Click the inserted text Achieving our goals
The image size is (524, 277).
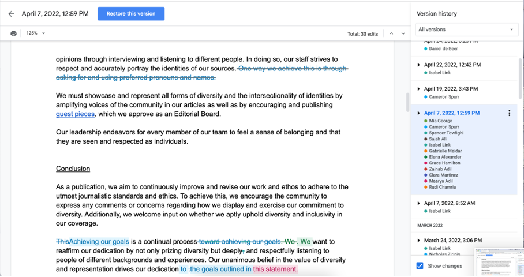tap(99, 242)
